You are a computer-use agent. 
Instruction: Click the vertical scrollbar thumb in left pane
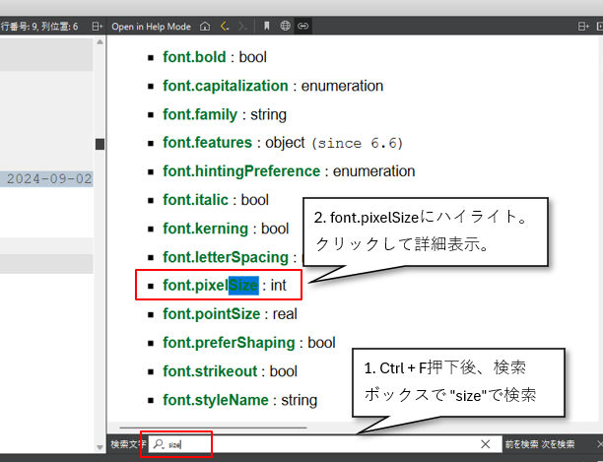(x=100, y=145)
